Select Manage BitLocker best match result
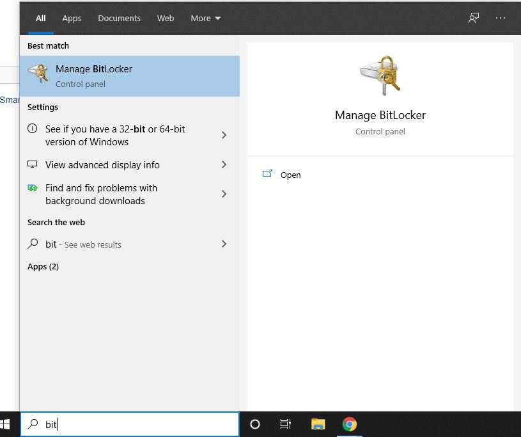The image size is (521, 437). 130,75
